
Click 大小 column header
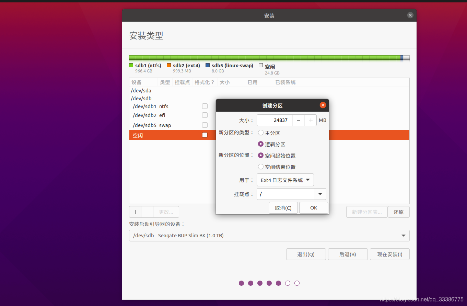click(x=225, y=82)
